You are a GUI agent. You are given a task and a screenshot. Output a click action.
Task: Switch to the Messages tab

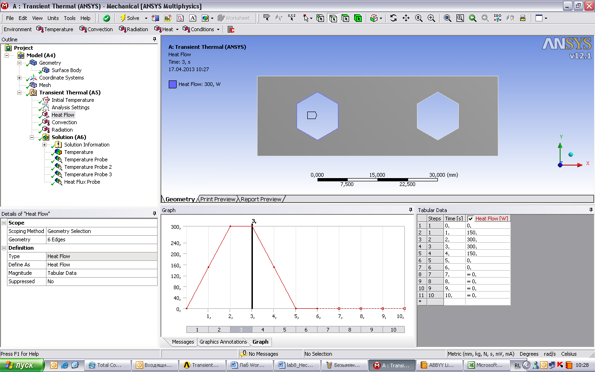pos(183,342)
